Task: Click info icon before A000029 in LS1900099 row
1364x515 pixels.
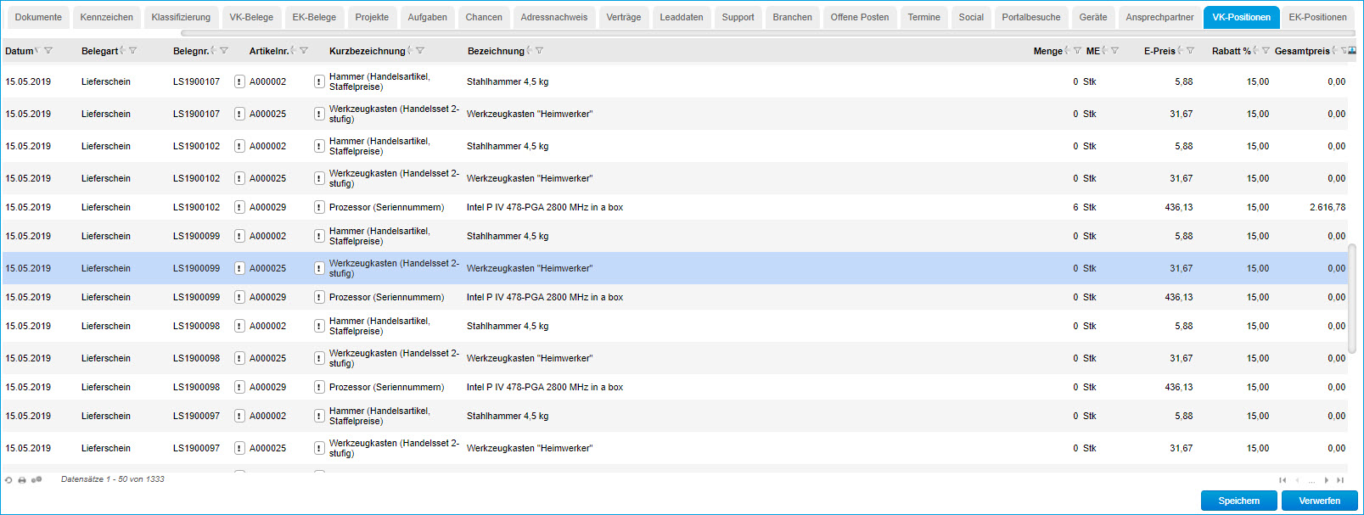Action: (x=239, y=297)
